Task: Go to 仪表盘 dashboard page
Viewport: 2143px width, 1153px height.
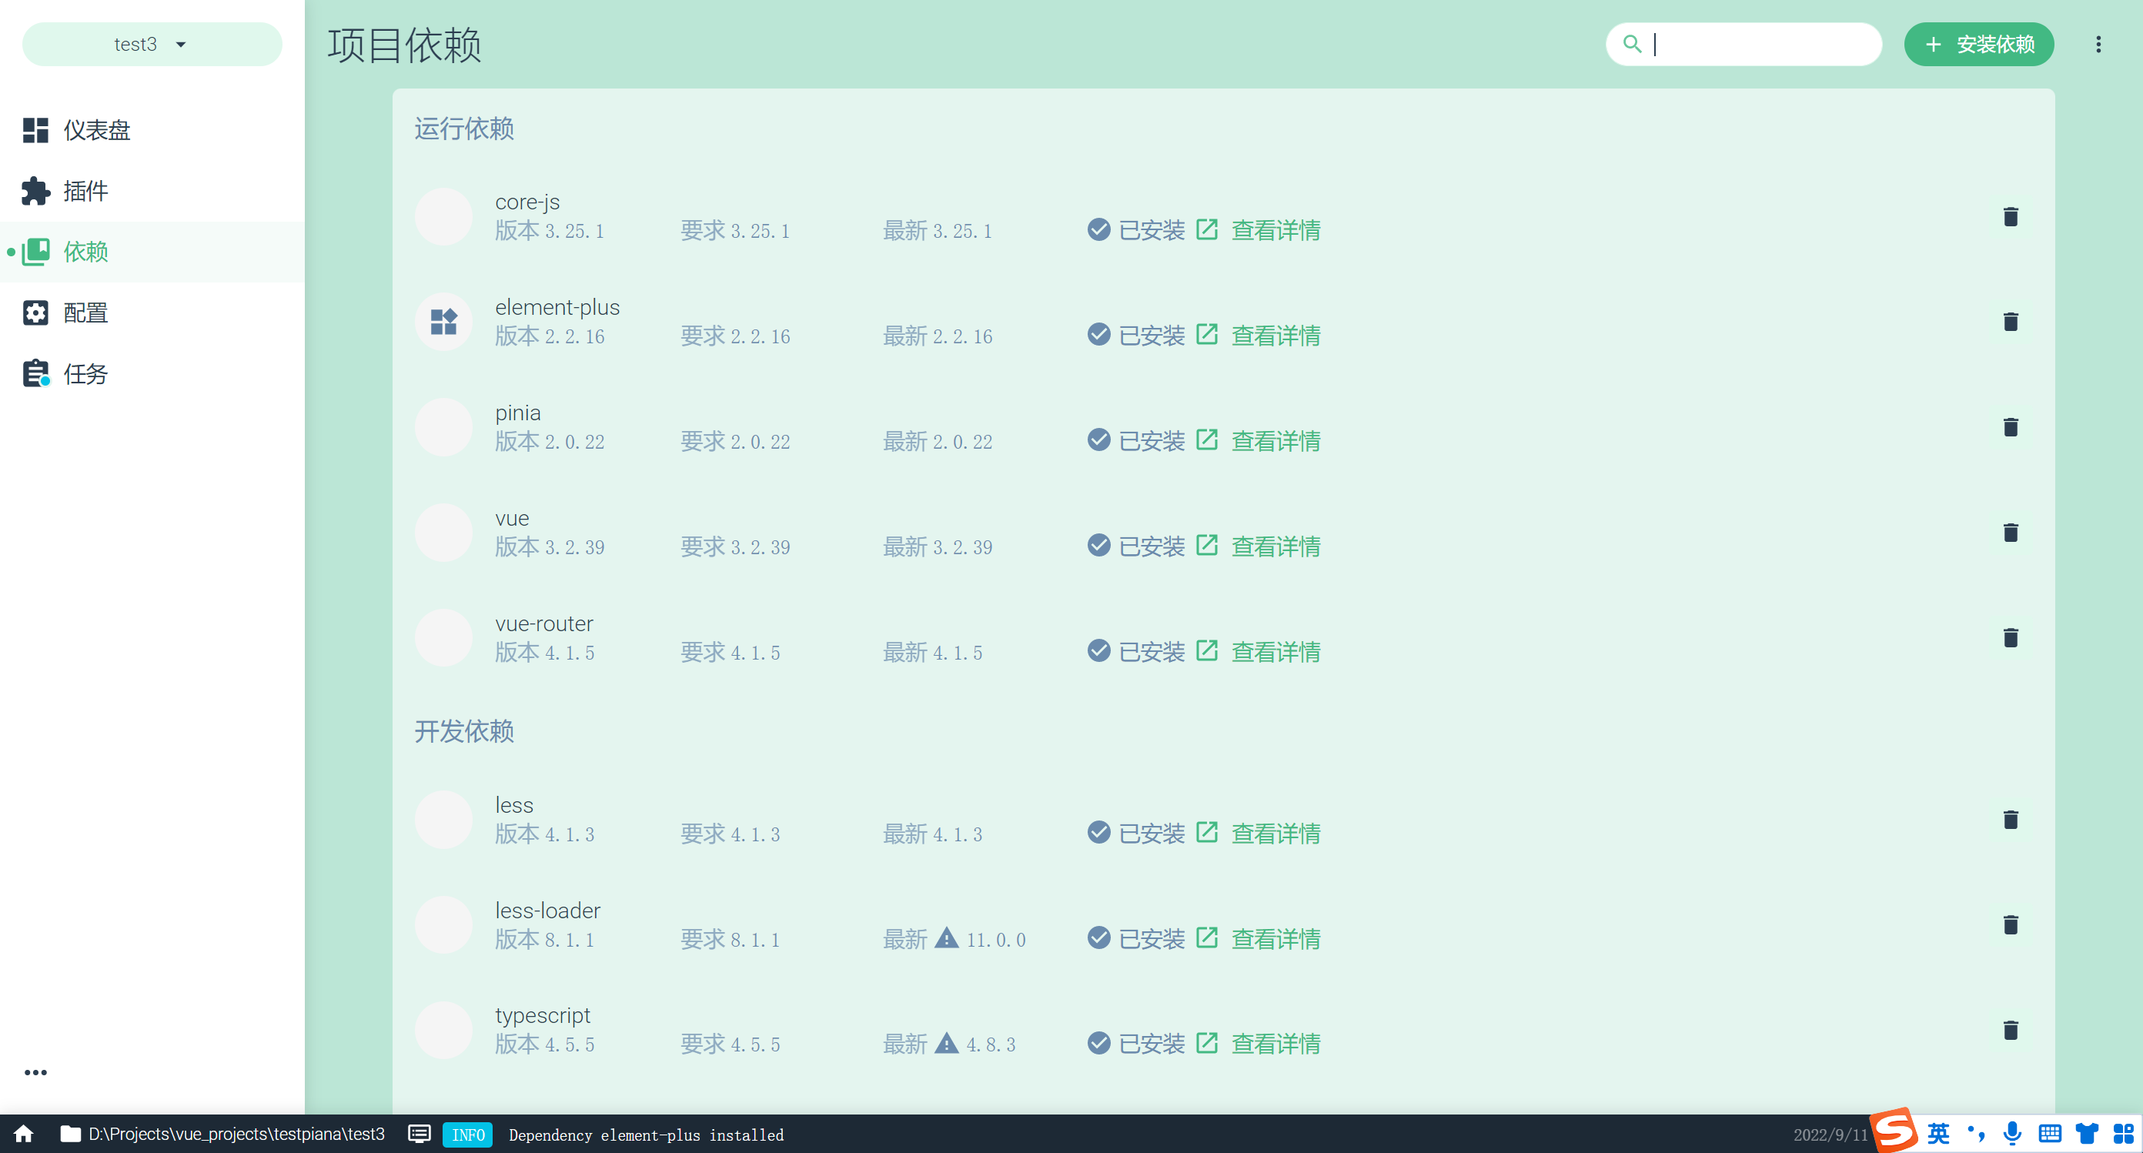Action: (96, 131)
